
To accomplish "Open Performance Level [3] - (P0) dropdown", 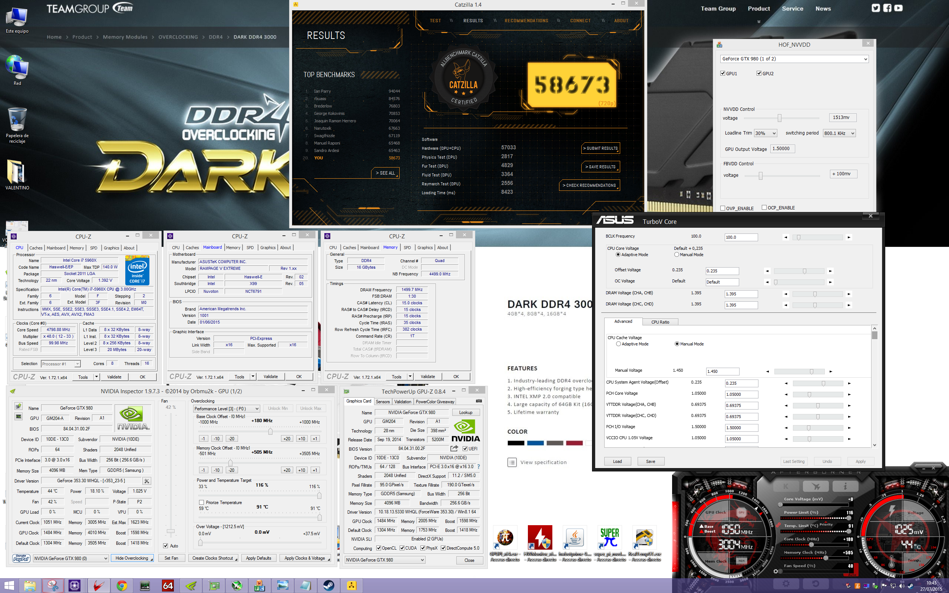I will click(x=226, y=409).
